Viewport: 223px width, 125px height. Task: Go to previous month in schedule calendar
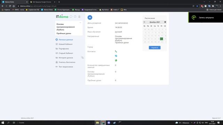[x=144, y=22]
